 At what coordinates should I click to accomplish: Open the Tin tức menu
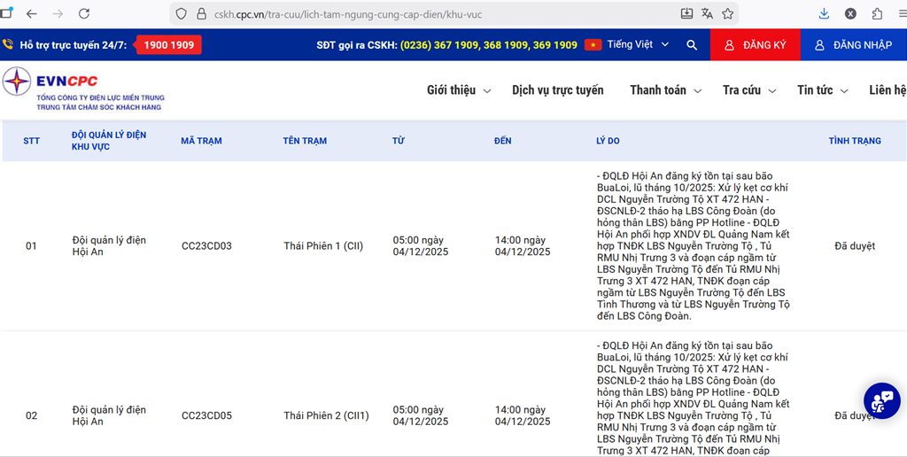click(x=822, y=90)
